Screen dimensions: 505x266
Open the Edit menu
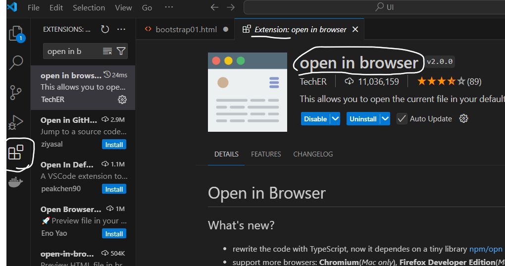click(56, 7)
